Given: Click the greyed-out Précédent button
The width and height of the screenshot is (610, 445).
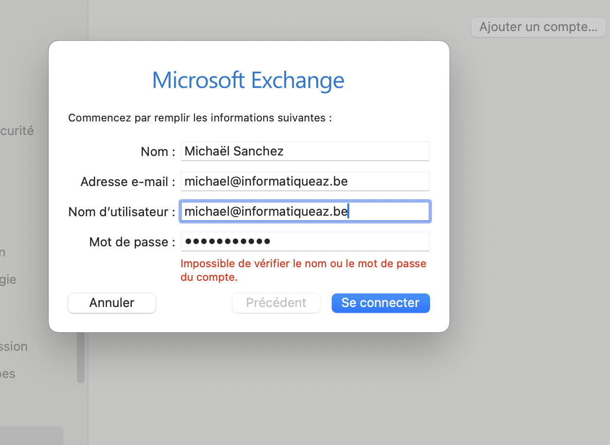Looking at the screenshot, I should click(x=276, y=303).
